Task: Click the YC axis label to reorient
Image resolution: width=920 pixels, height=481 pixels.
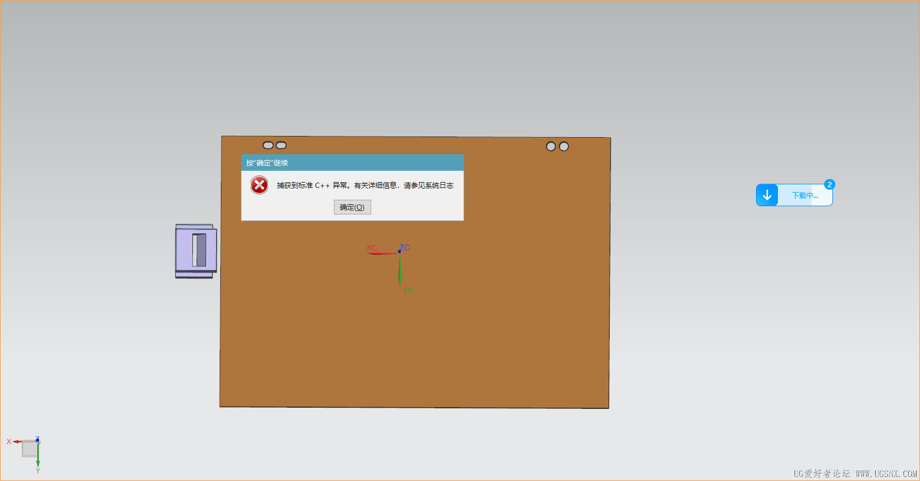Action: [x=407, y=291]
